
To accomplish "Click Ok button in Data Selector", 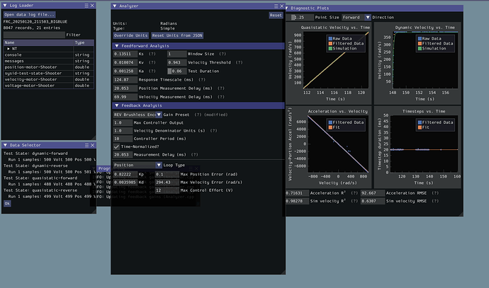I will point(7,204).
